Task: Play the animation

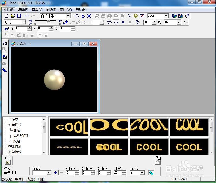Action: [x=123, y=22]
